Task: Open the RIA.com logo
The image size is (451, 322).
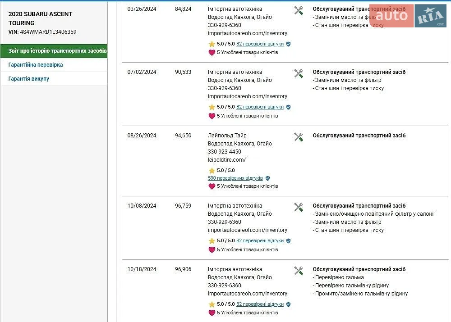Action: (430, 16)
